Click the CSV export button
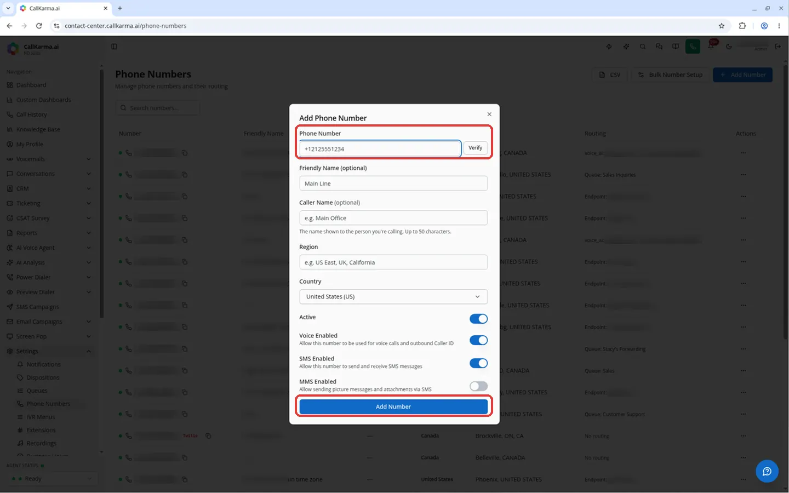 pos(610,75)
